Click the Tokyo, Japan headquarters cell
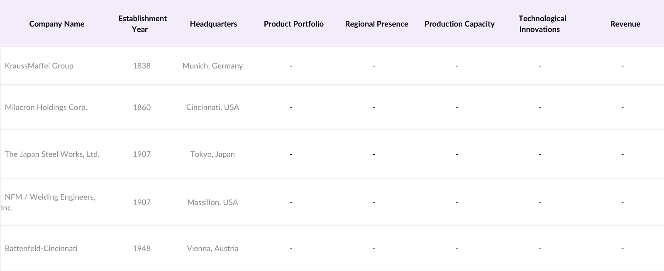 (x=212, y=154)
